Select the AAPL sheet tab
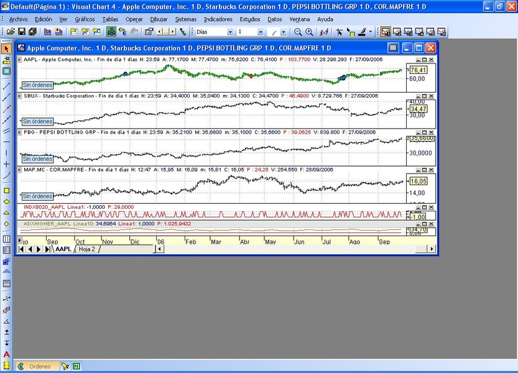Image resolution: width=518 pixels, height=373 pixels. coord(63,249)
